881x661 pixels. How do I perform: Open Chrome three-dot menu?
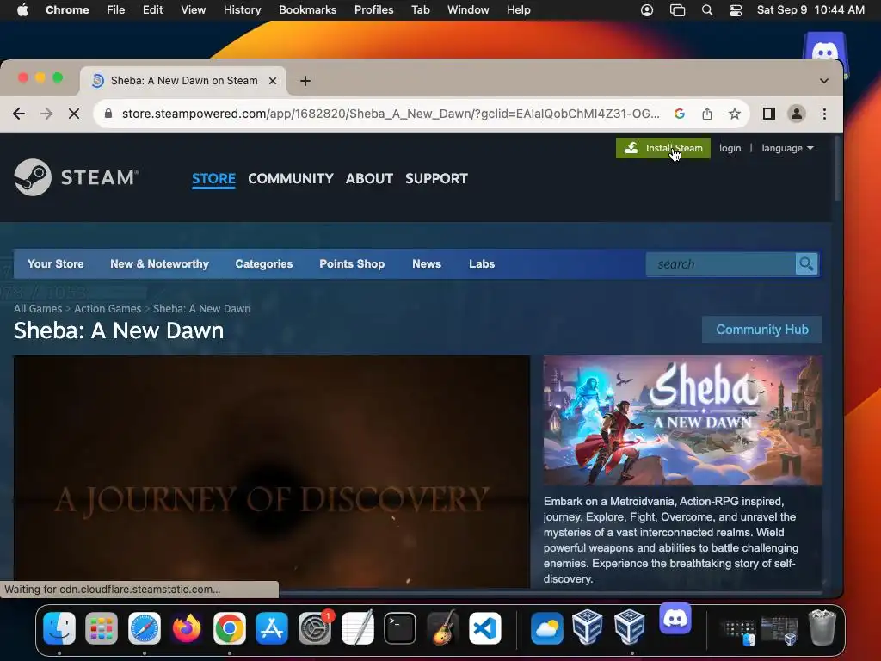(824, 114)
